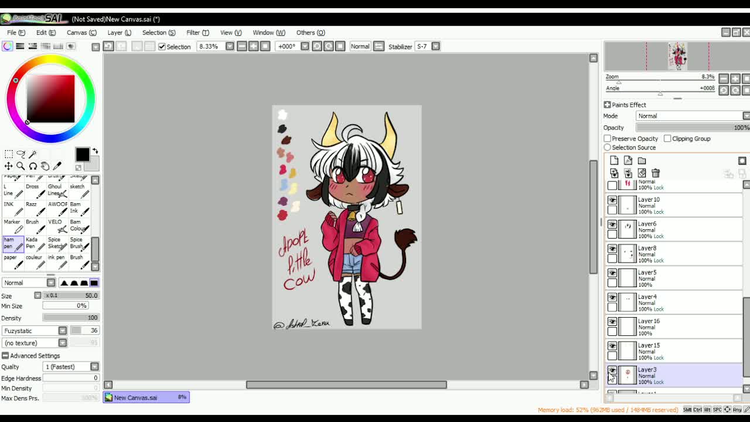Choose the ham pen brush
This screenshot has height=422, width=750.
click(x=13, y=243)
